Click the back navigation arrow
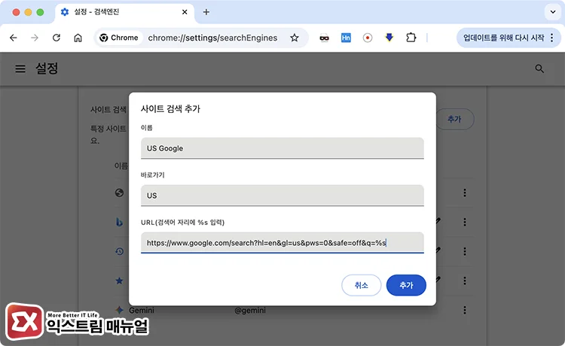The height and width of the screenshot is (346, 565). (14, 38)
